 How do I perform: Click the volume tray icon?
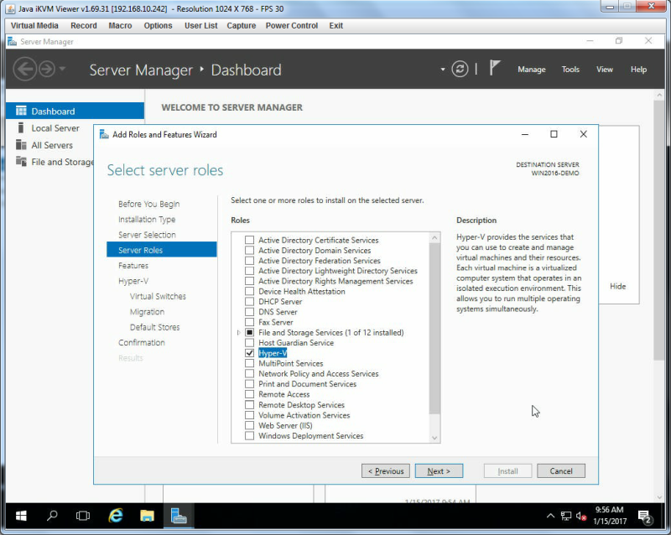[x=580, y=517]
